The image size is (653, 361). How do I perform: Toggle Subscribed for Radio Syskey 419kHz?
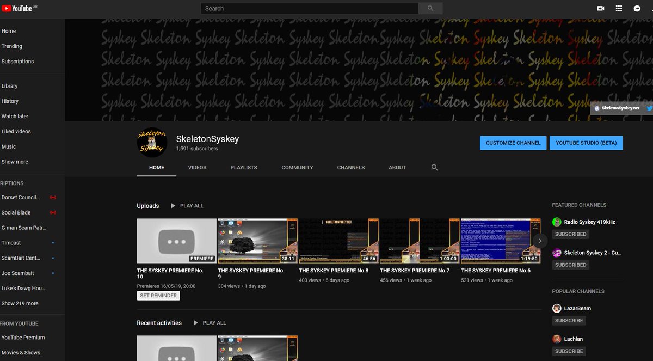tap(571, 234)
